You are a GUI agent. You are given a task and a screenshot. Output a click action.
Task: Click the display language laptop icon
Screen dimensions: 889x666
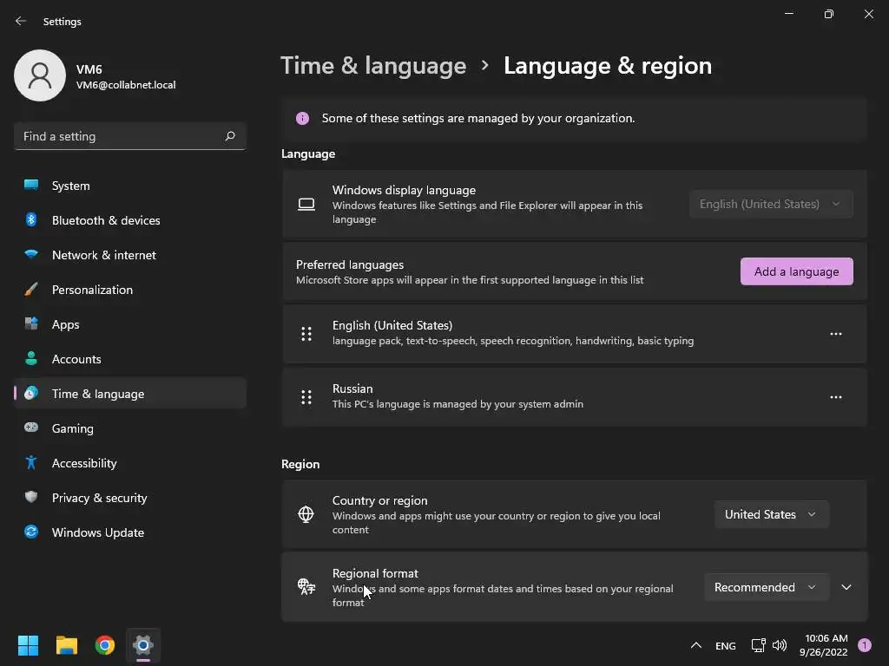click(306, 204)
